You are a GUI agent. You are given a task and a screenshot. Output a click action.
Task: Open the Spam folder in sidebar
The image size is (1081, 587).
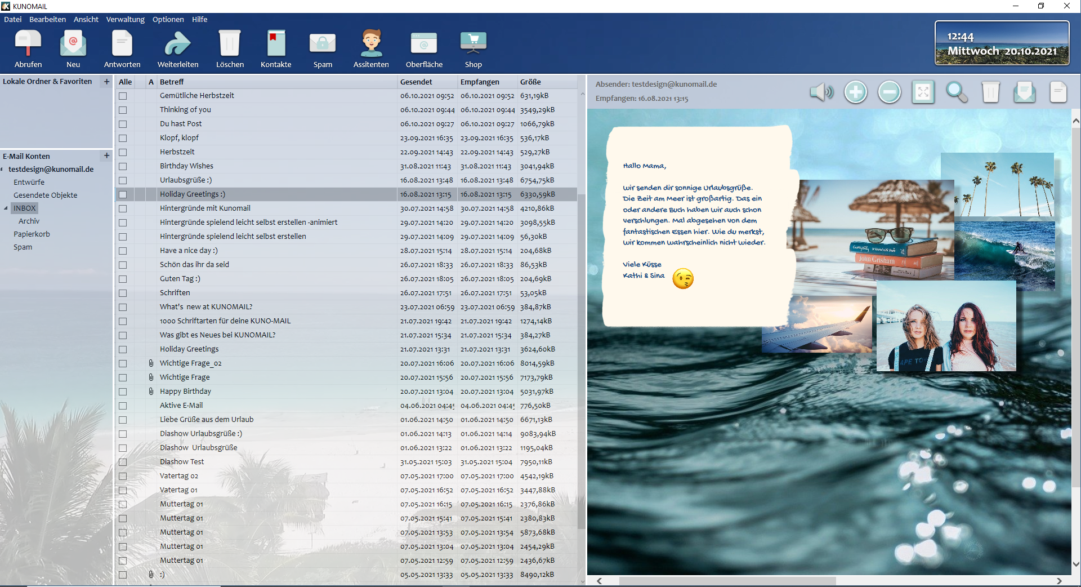[23, 247]
